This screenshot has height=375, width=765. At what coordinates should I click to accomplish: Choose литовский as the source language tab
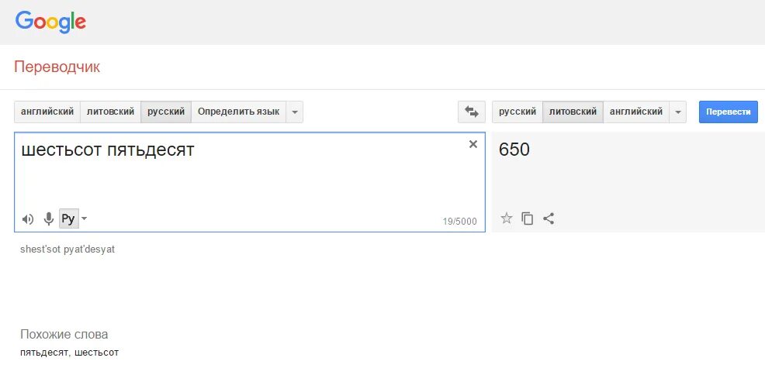[110, 112]
